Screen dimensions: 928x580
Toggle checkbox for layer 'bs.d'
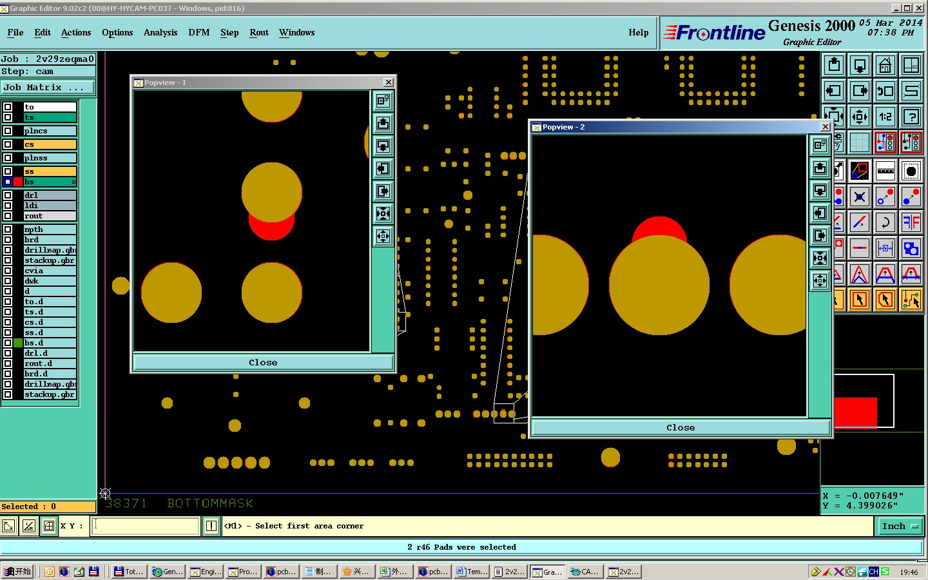[8, 343]
